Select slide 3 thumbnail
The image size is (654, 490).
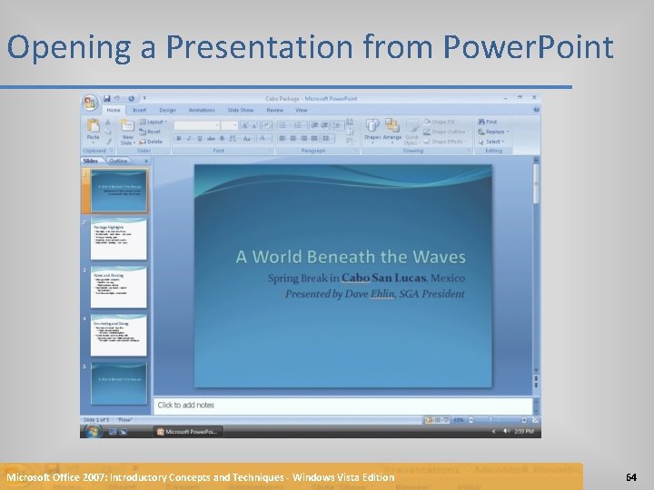(119, 287)
